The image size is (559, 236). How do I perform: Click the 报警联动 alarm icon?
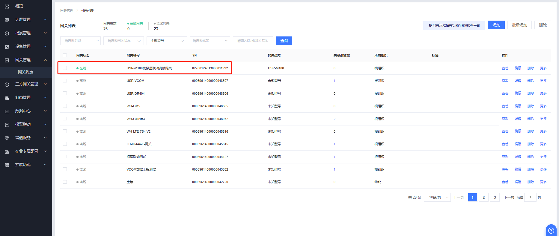pos(7,125)
